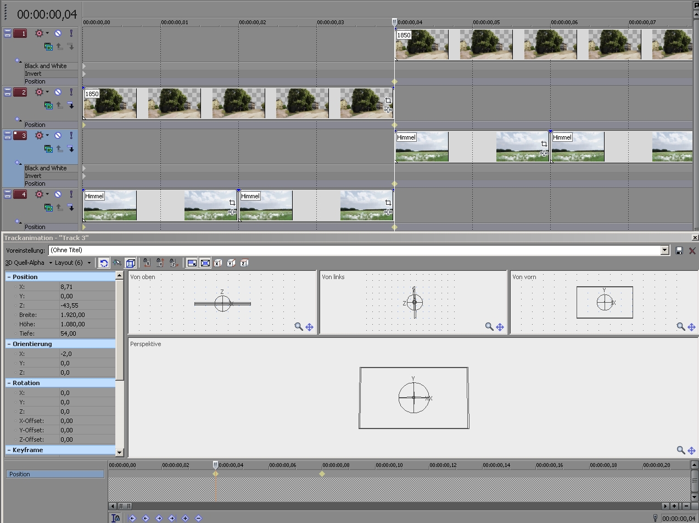Toggle the enable rotation icon in toolbar
This screenshot has height=523, width=699.
103,263
